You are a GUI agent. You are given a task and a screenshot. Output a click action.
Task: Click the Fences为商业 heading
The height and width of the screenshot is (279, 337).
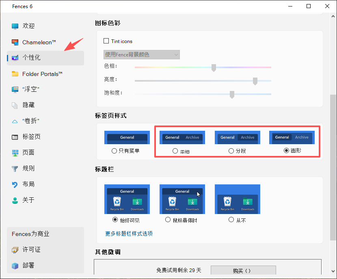30,234
